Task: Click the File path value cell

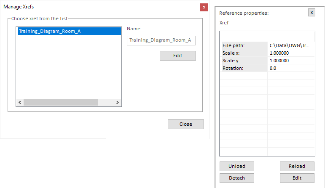Action: [291, 45]
